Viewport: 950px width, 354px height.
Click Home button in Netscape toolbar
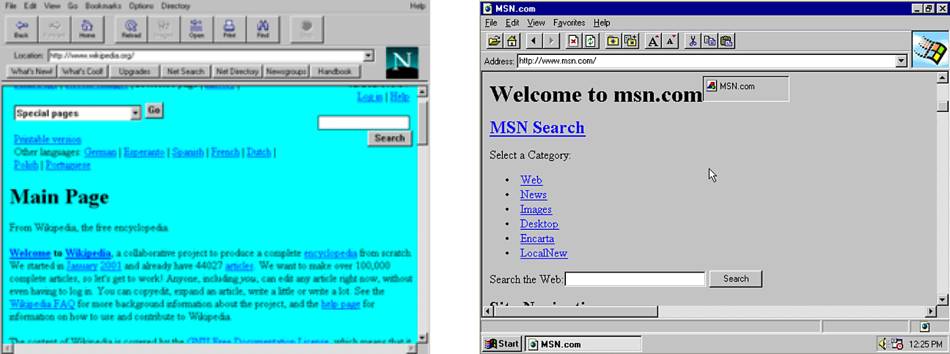point(87,29)
